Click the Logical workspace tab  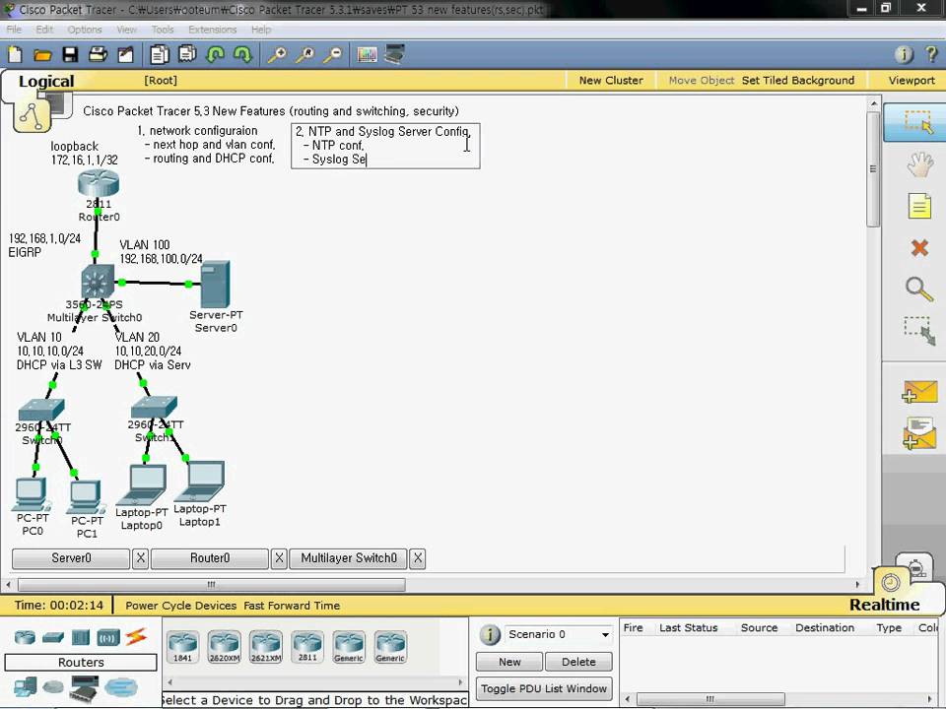46,81
